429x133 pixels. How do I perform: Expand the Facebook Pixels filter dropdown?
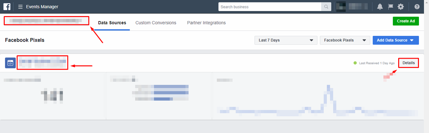pyautogui.click(x=345, y=40)
